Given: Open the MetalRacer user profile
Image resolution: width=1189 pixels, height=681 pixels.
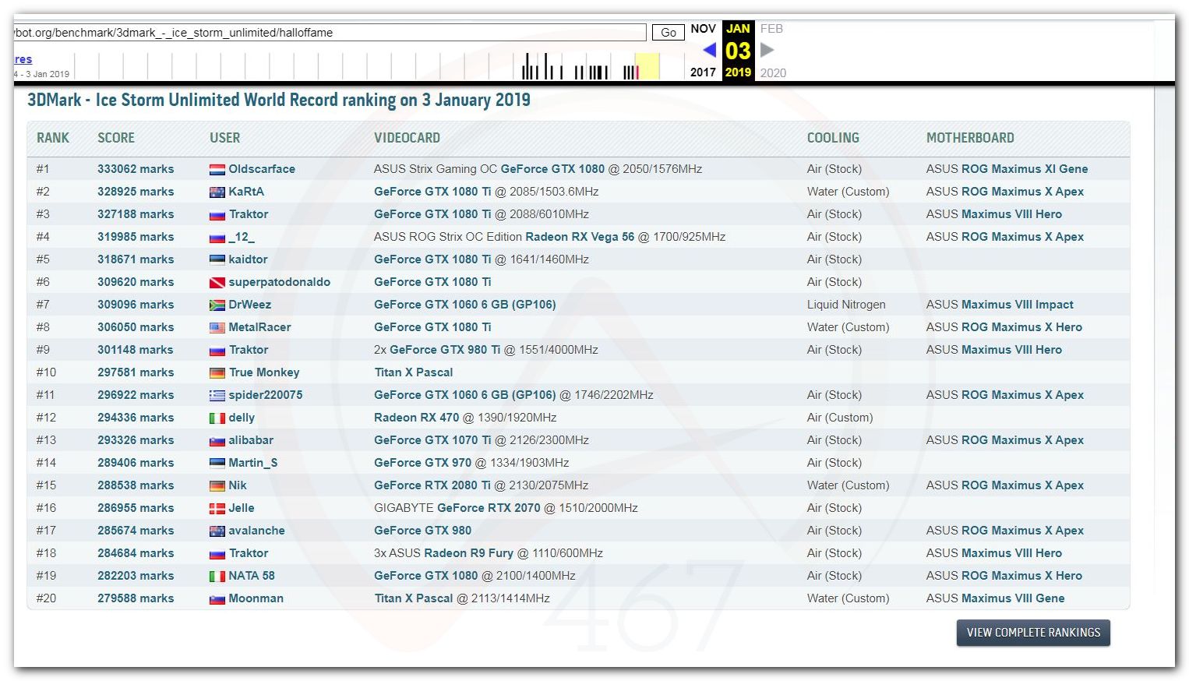Looking at the screenshot, I should 259,327.
